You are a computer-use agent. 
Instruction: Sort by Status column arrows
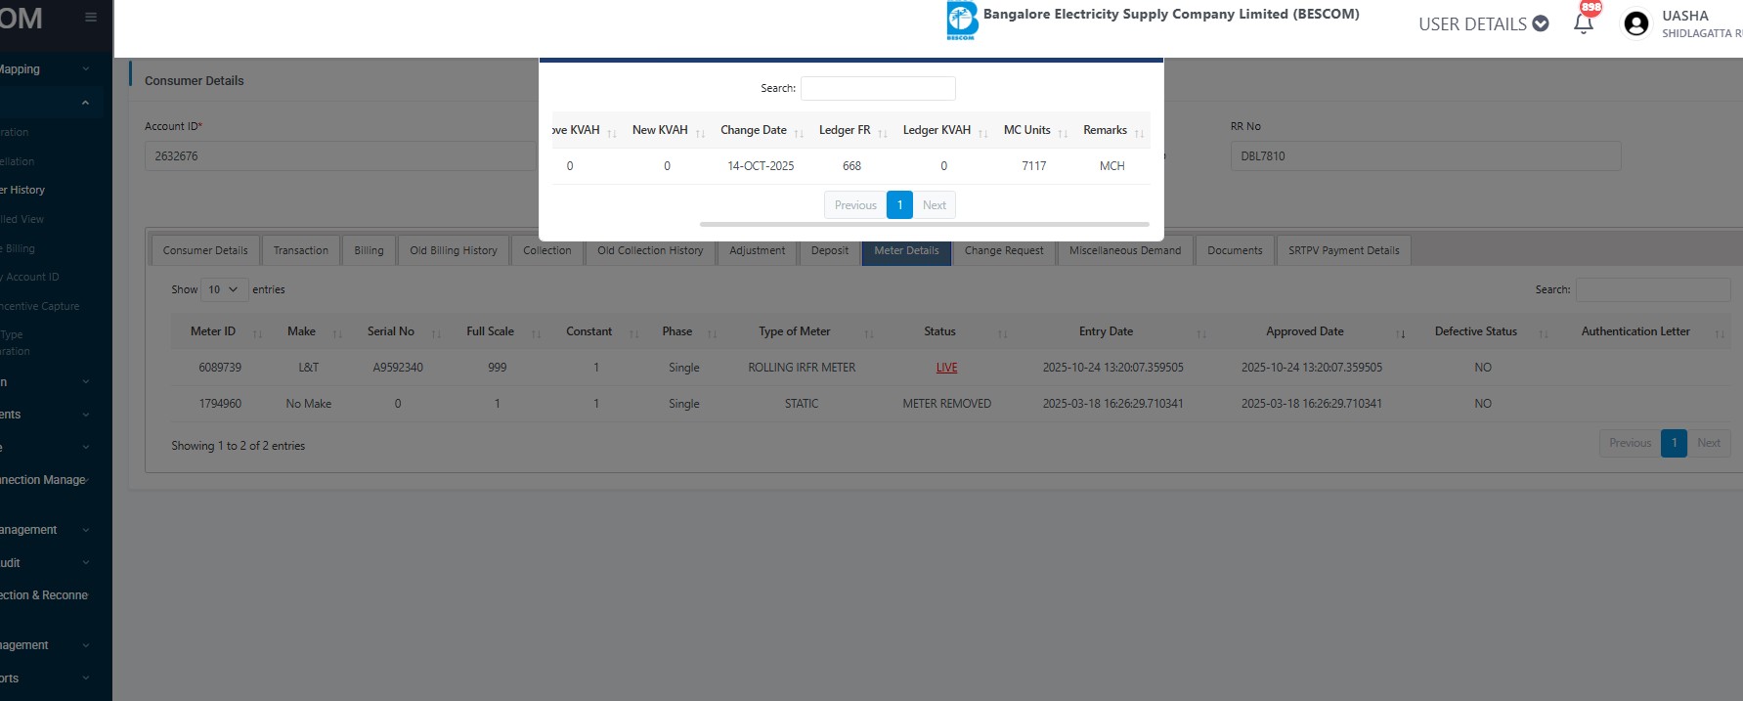click(1002, 333)
